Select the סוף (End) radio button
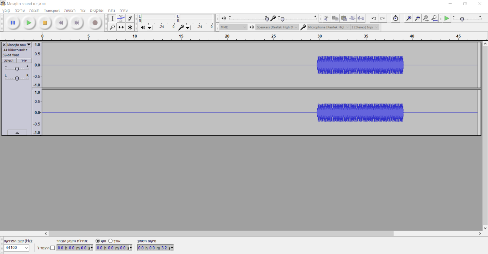The image size is (488, 254). click(98, 241)
